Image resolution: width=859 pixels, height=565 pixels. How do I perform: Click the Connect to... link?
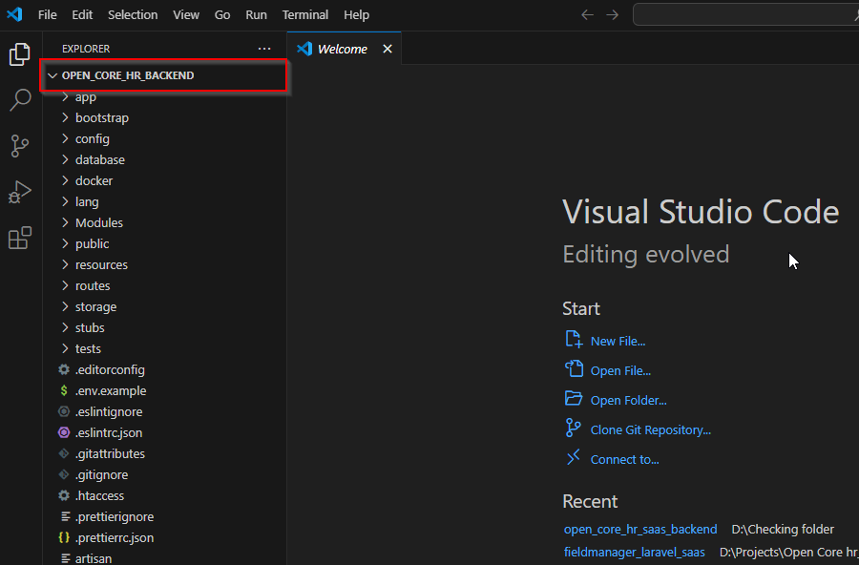(x=624, y=459)
